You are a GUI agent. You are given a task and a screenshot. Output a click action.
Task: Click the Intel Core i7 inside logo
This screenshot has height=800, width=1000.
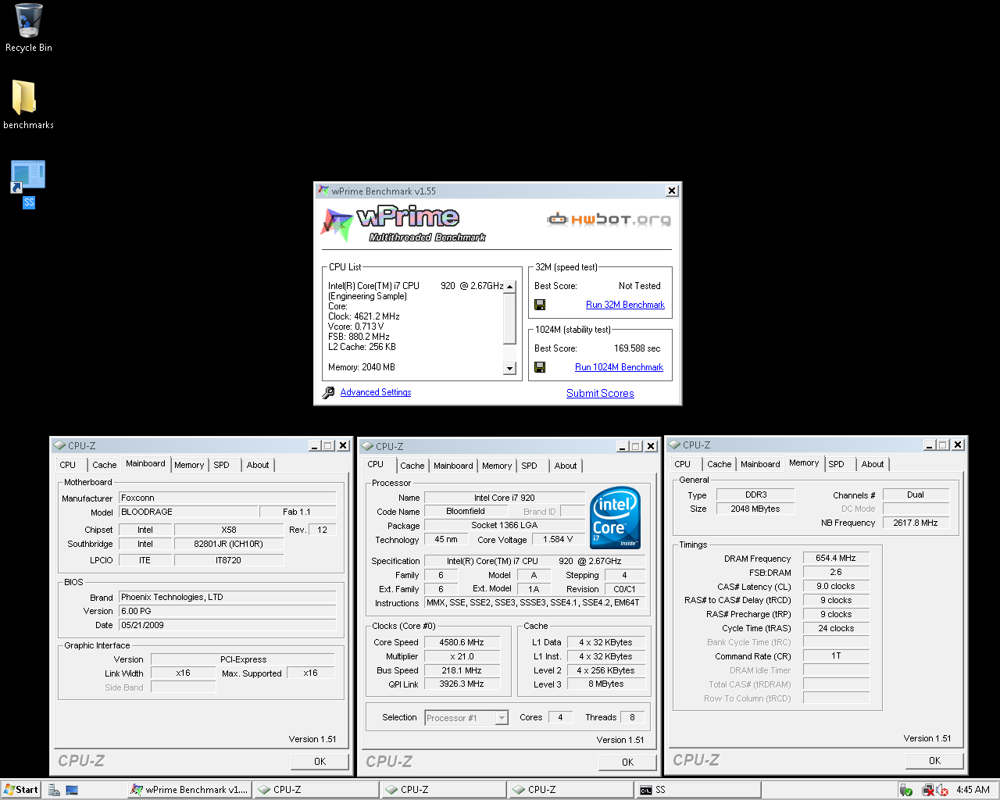point(615,518)
